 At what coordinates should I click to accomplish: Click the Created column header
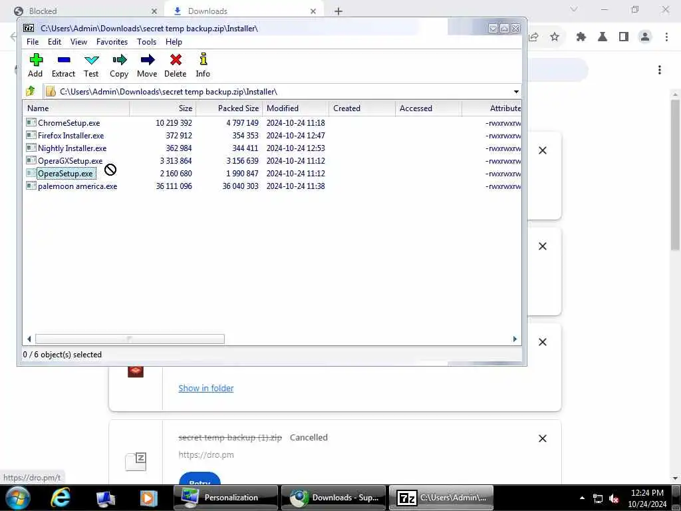click(362, 108)
